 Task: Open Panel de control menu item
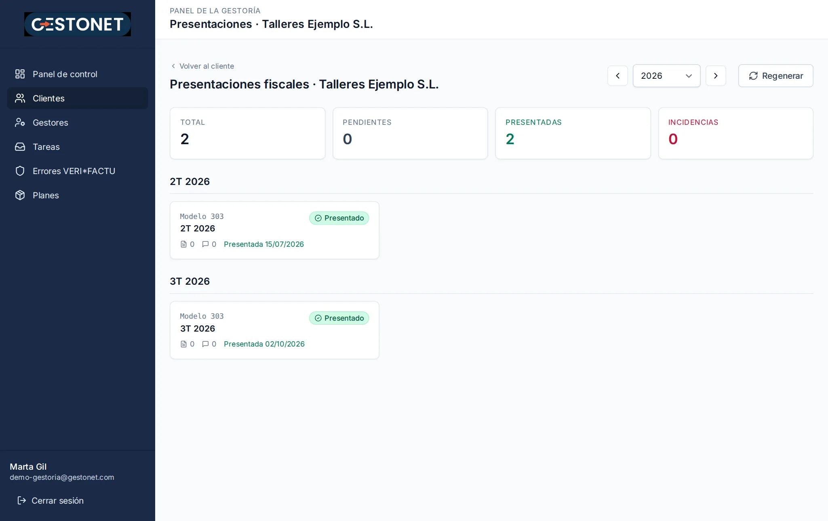click(78, 74)
